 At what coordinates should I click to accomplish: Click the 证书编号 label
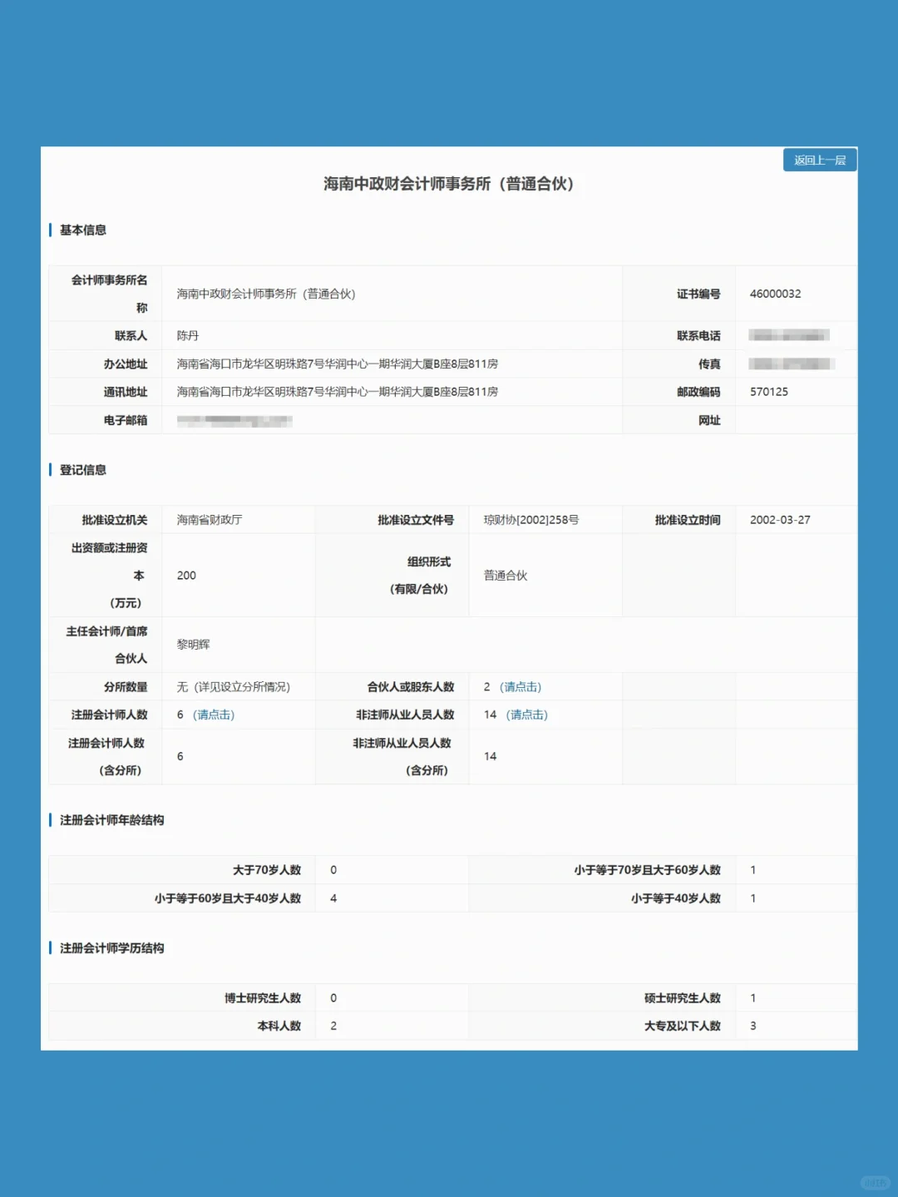pyautogui.click(x=698, y=294)
